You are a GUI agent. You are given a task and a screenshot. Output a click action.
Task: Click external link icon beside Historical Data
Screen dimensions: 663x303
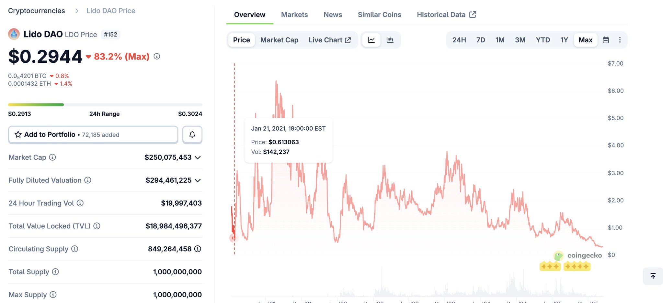point(473,15)
